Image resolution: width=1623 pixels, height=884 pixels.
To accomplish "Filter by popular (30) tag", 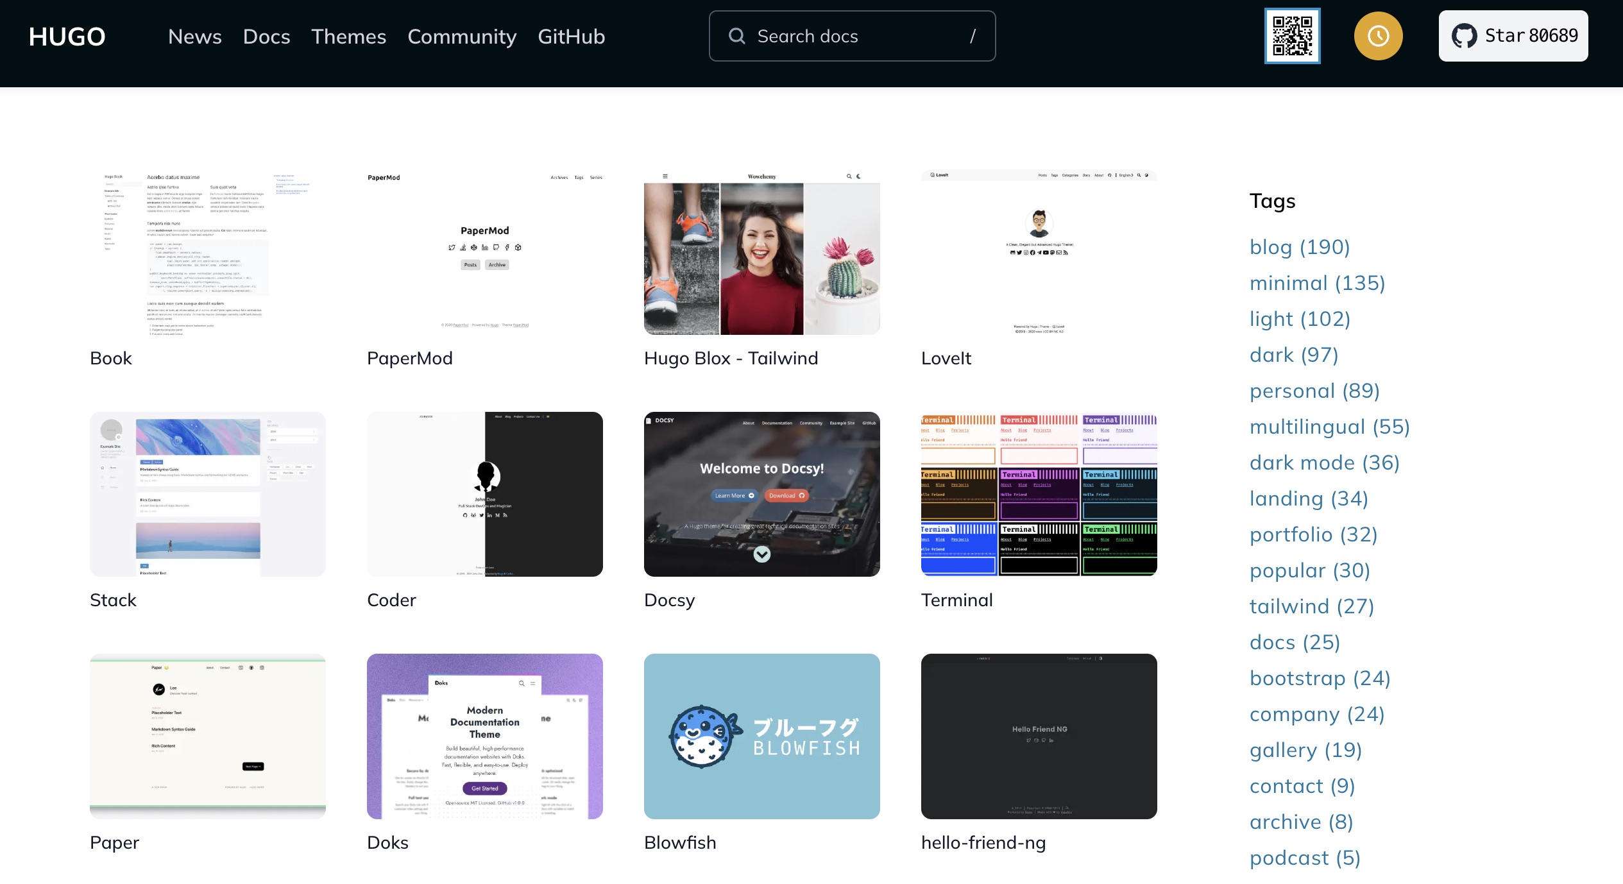I will tap(1310, 570).
